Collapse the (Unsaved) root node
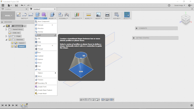Viewport: 194px width, 109px height. click(4, 26)
